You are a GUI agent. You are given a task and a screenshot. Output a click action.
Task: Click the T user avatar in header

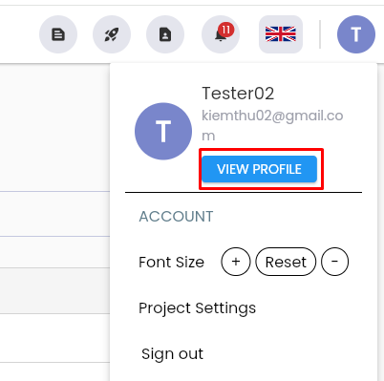[356, 34]
